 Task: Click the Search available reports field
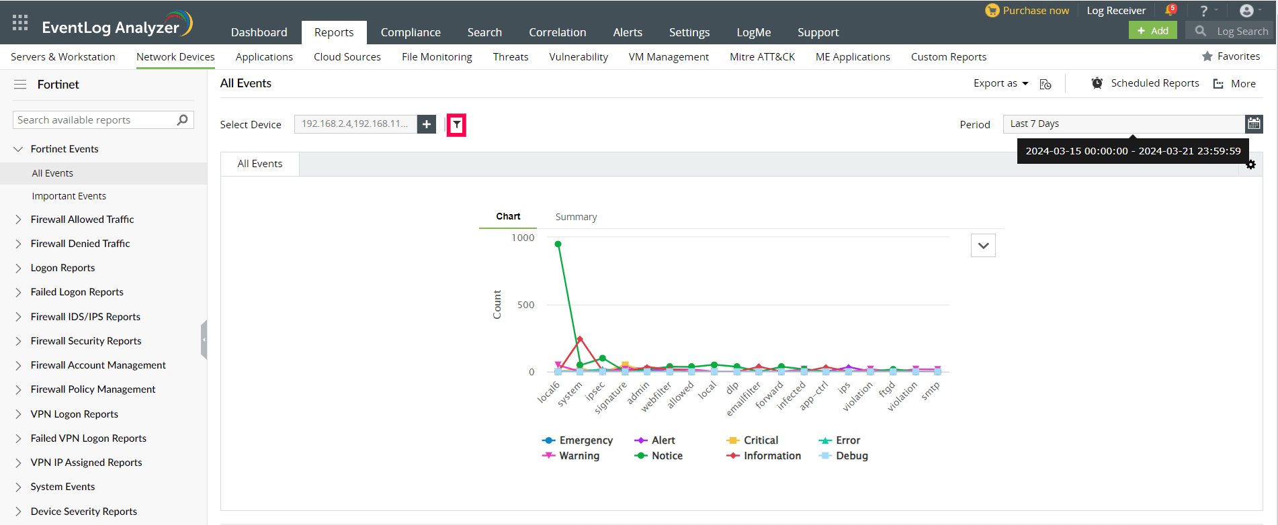coord(94,120)
